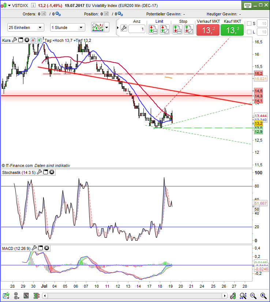Open MACD indicator settings wrench
This screenshot has width=270, height=302.
pos(34,248)
